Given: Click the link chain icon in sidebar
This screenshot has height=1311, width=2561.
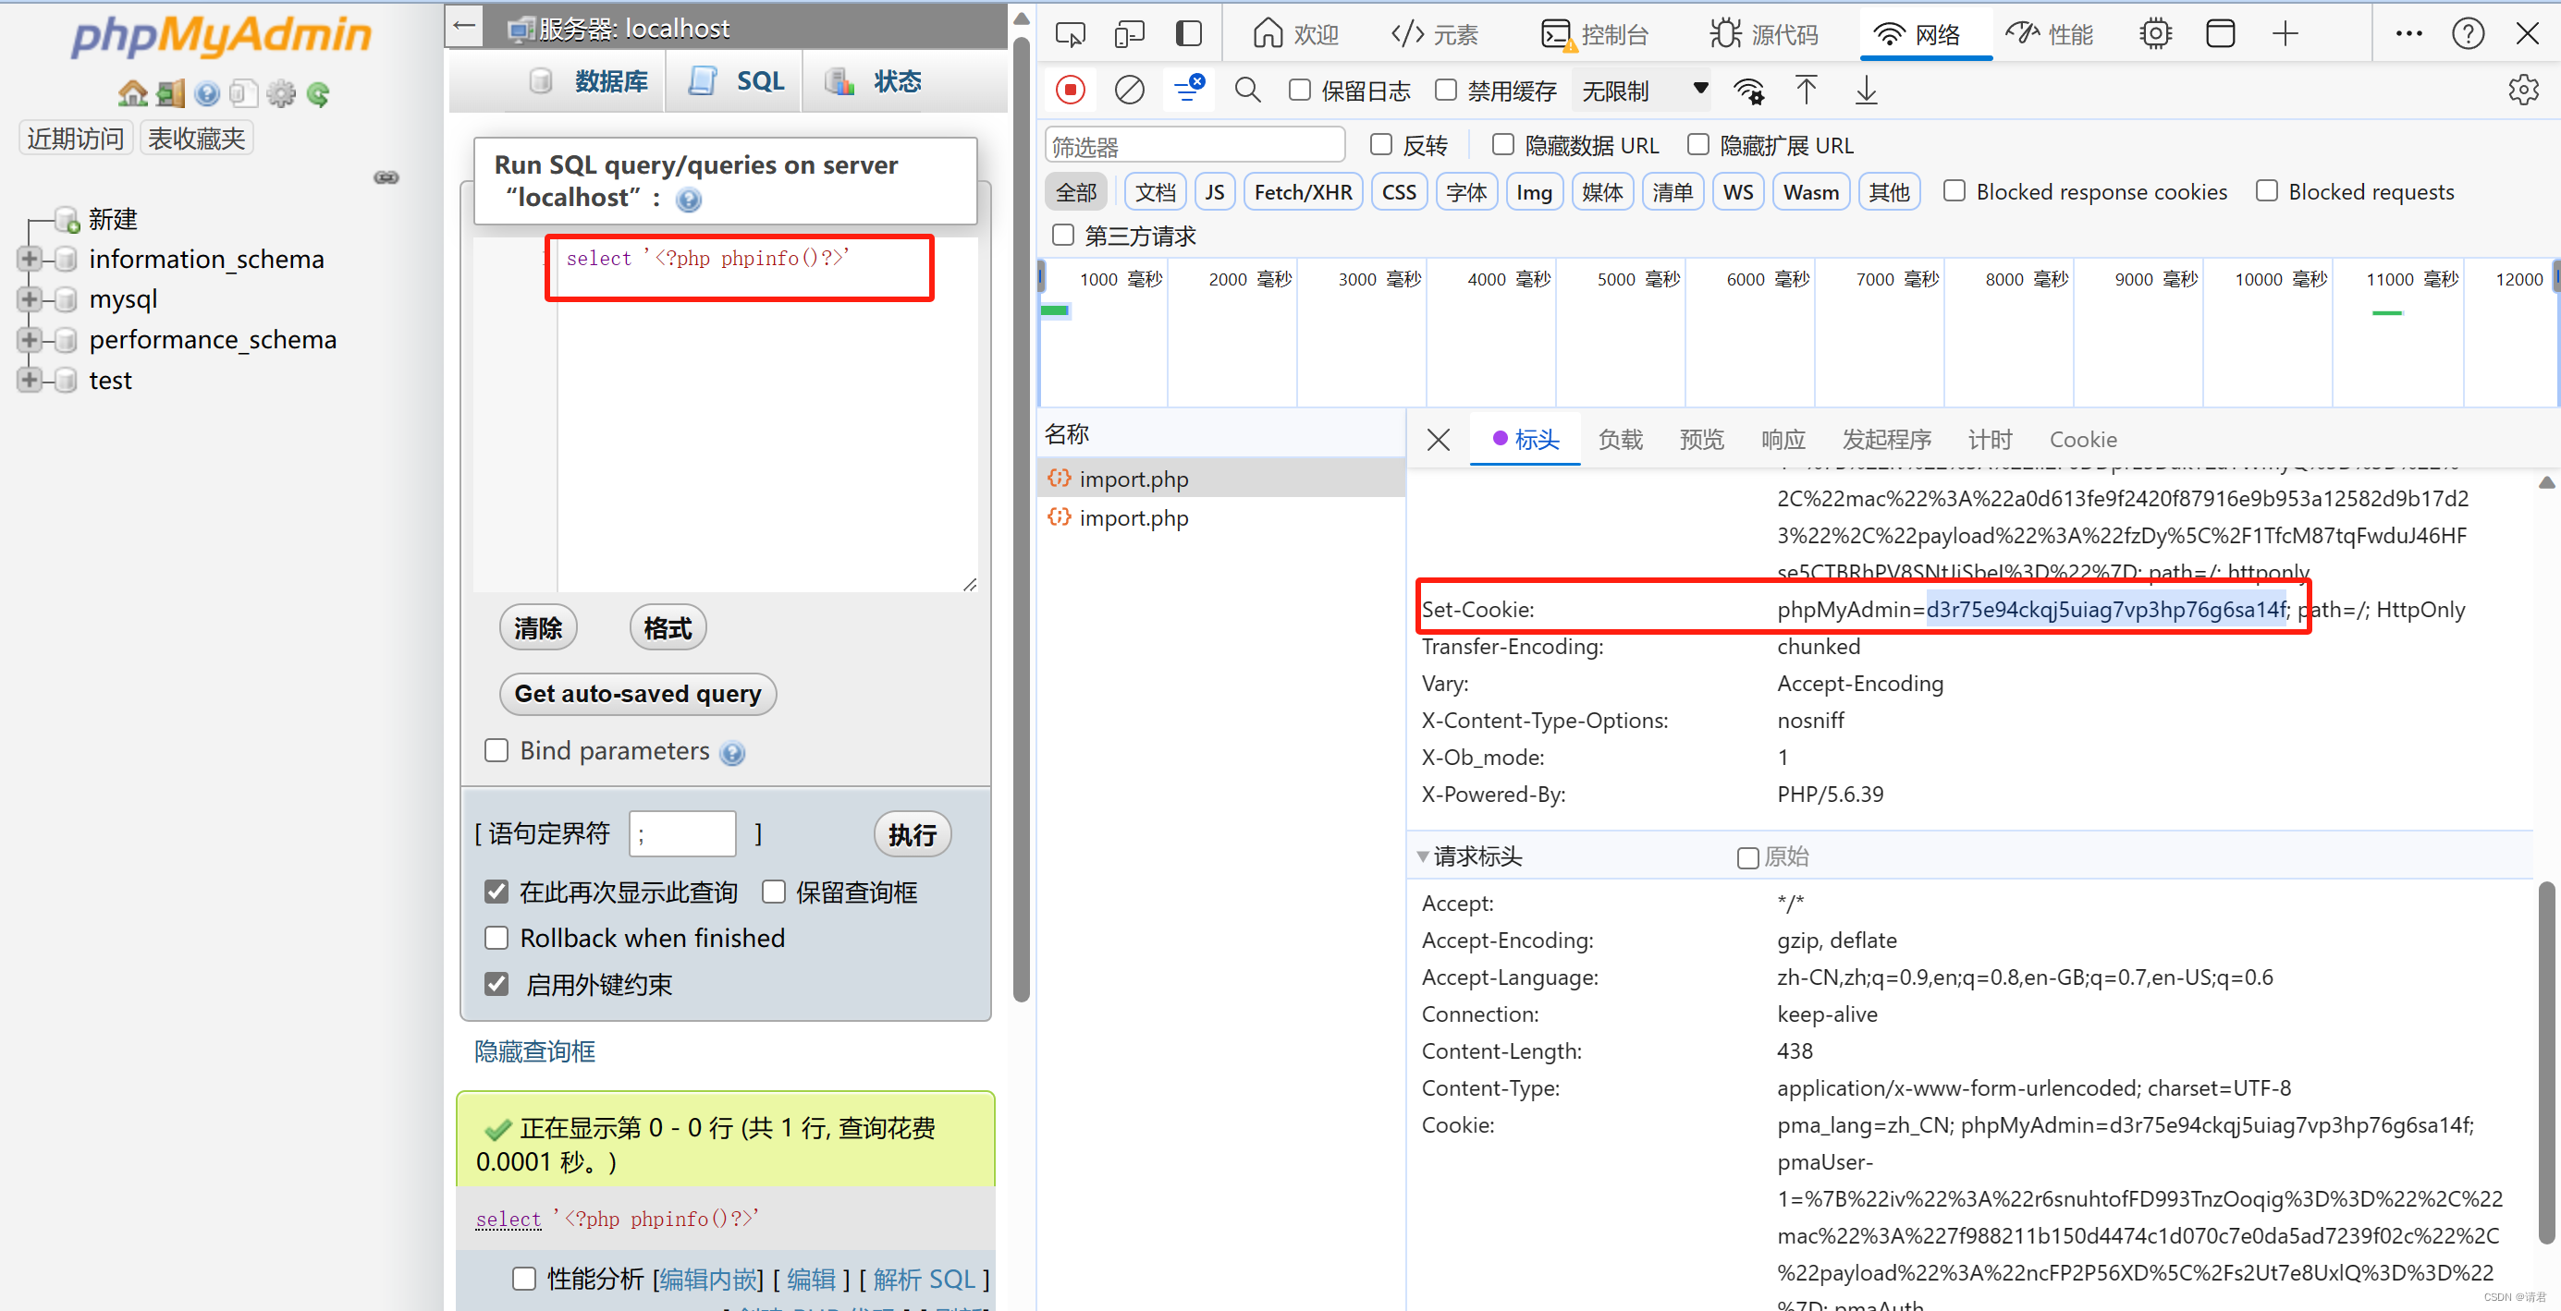Looking at the screenshot, I should coord(386,177).
